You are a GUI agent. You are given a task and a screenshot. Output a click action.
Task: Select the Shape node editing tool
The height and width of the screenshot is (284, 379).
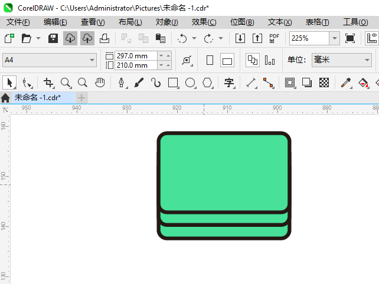27,82
